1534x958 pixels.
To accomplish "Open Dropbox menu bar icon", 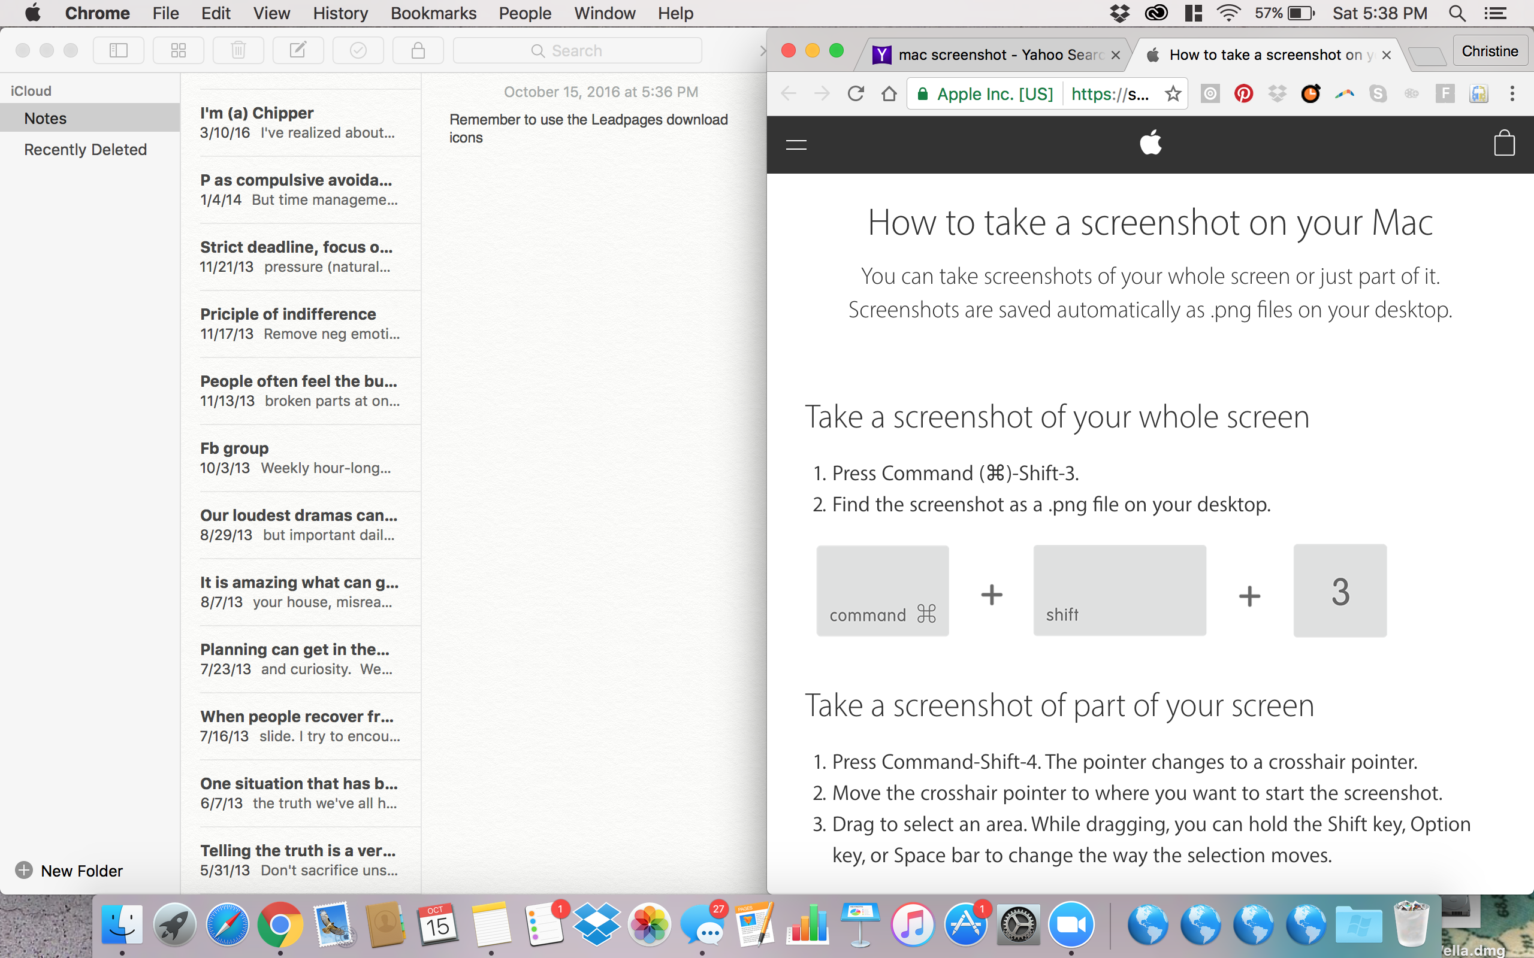I will pos(1120,13).
